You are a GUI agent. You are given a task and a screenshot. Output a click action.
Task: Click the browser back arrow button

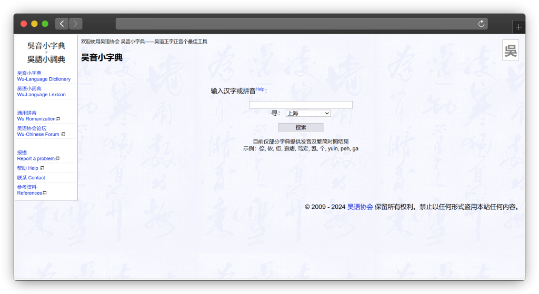62,24
